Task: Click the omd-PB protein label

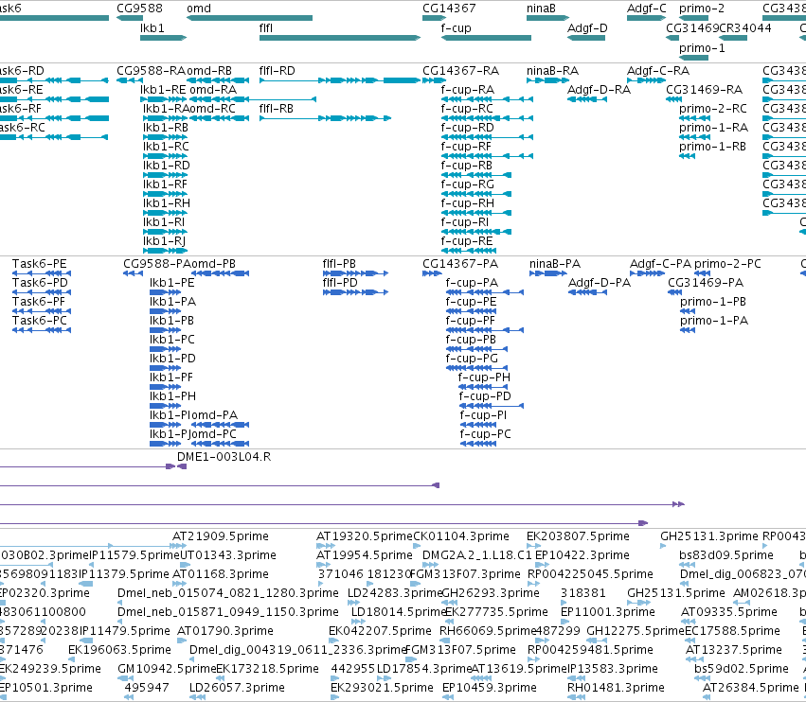Action: pyautogui.click(x=213, y=263)
